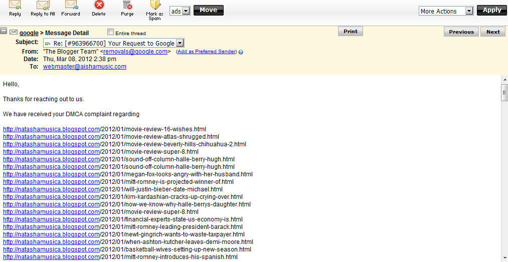Click the DMCA complaint sentence
508x262 pixels.
[71, 114]
